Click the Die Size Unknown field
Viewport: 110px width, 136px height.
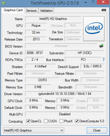[x=73, y=32]
